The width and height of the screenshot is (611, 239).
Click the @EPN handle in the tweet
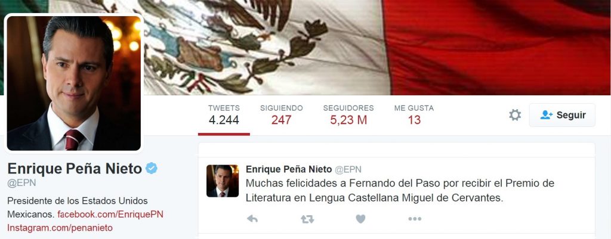pos(348,170)
